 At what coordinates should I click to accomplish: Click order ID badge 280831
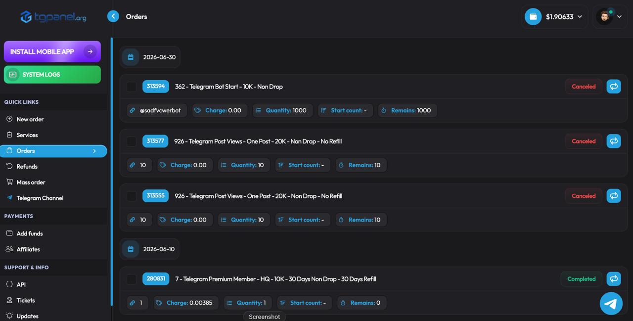(156, 278)
